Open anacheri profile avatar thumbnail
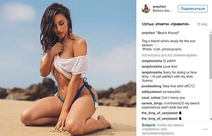This screenshot has height=136, width=212. tap(146, 9)
